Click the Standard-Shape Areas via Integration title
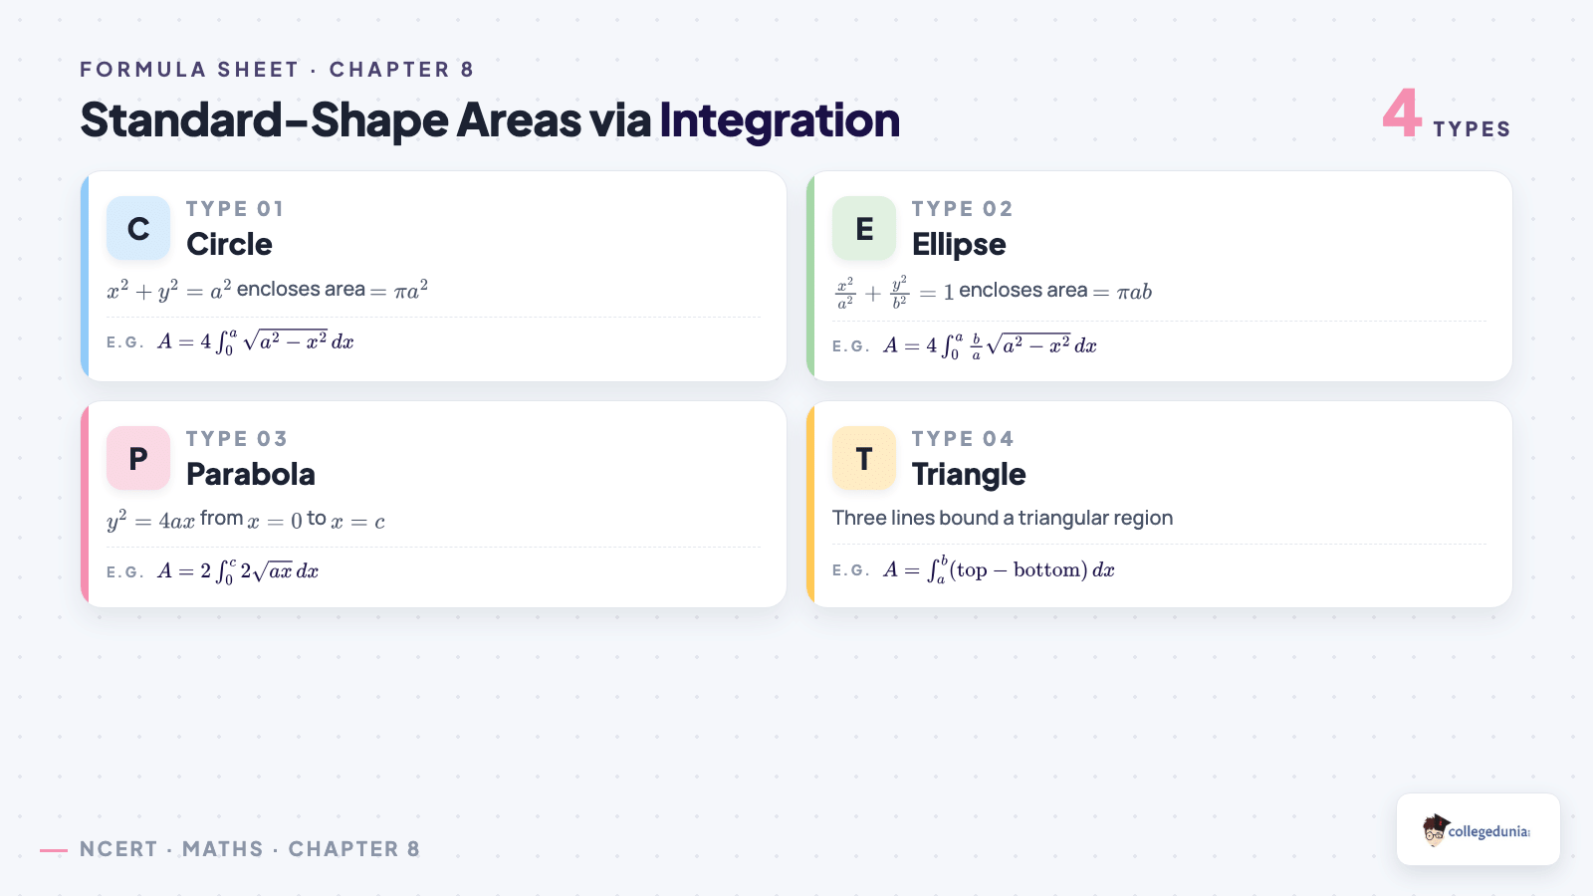 [x=490, y=120]
